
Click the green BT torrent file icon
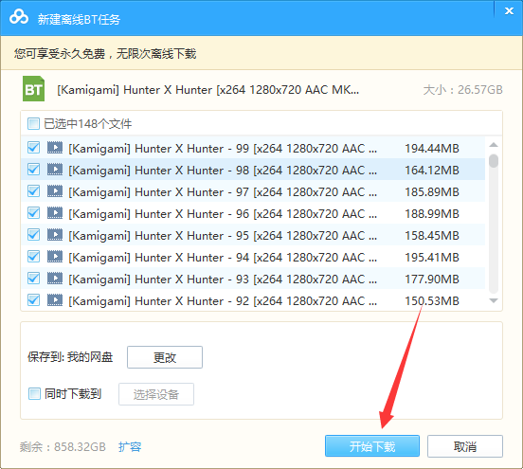point(33,89)
